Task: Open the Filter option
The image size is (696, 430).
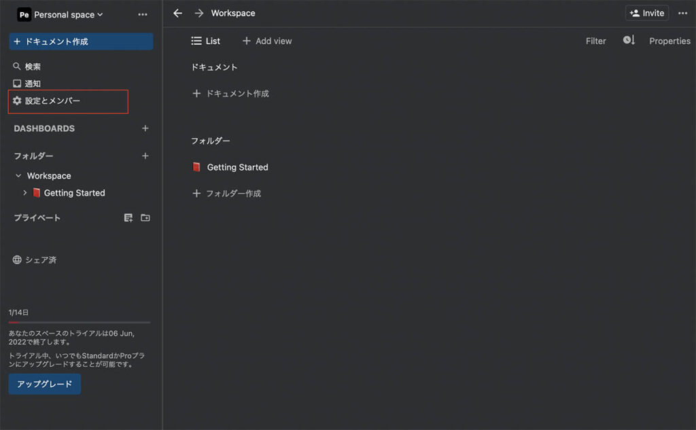Action: pyautogui.click(x=595, y=41)
